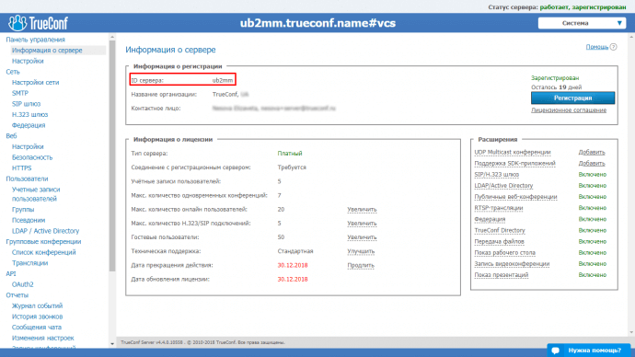Open Сообщения чата
Screen dimensions: 635x357
point(37,327)
